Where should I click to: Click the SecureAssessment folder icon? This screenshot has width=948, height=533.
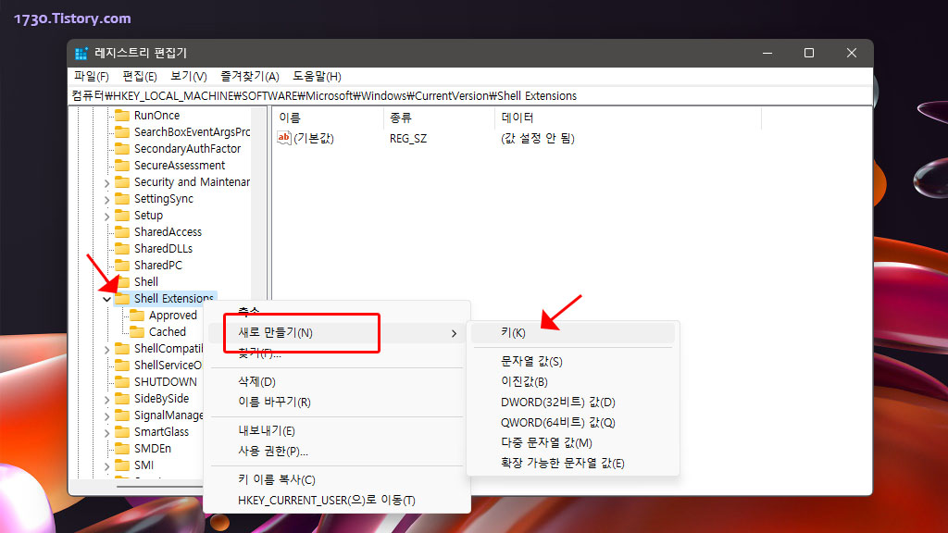pos(122,165)
